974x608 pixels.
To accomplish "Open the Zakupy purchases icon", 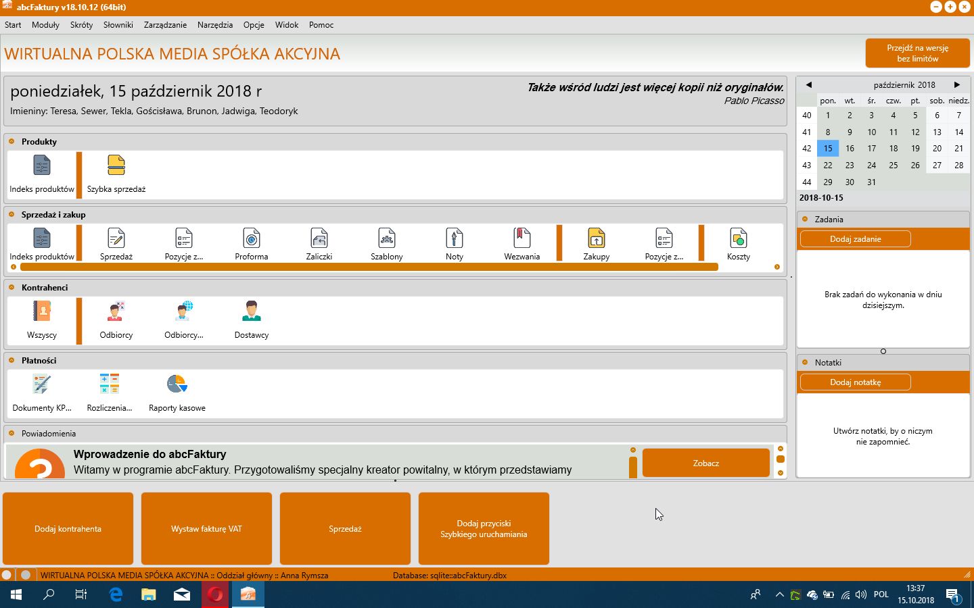I will coord(597,244).
